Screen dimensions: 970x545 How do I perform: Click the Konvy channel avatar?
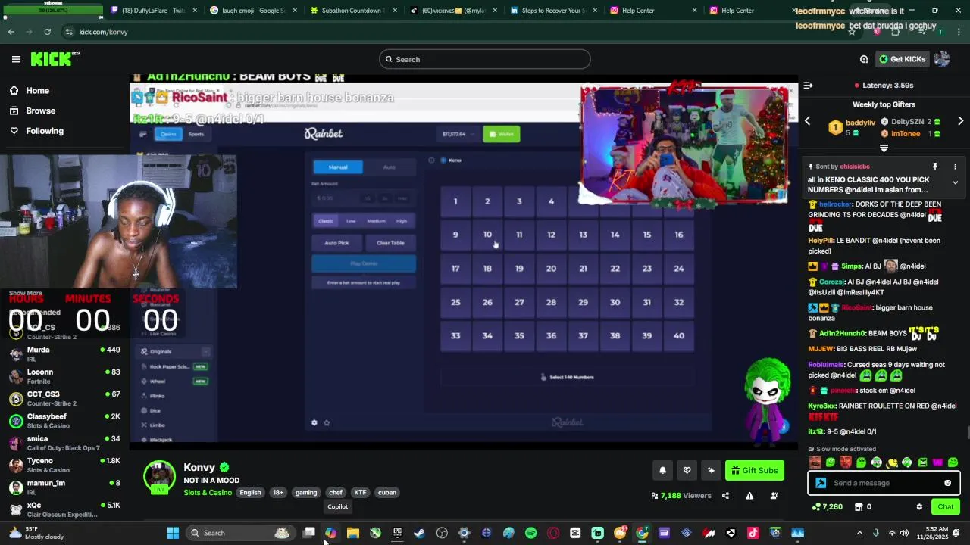pos(159,477)
